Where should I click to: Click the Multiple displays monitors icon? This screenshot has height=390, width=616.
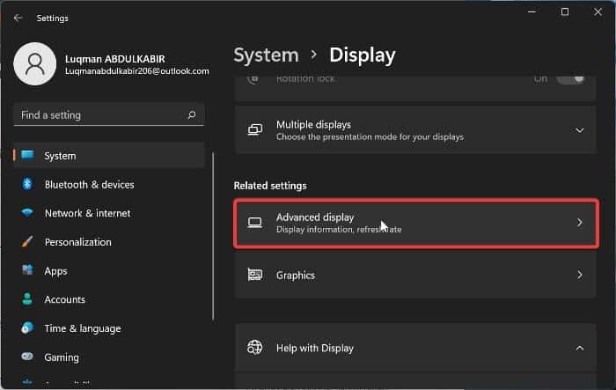click(x=255, y=129)
